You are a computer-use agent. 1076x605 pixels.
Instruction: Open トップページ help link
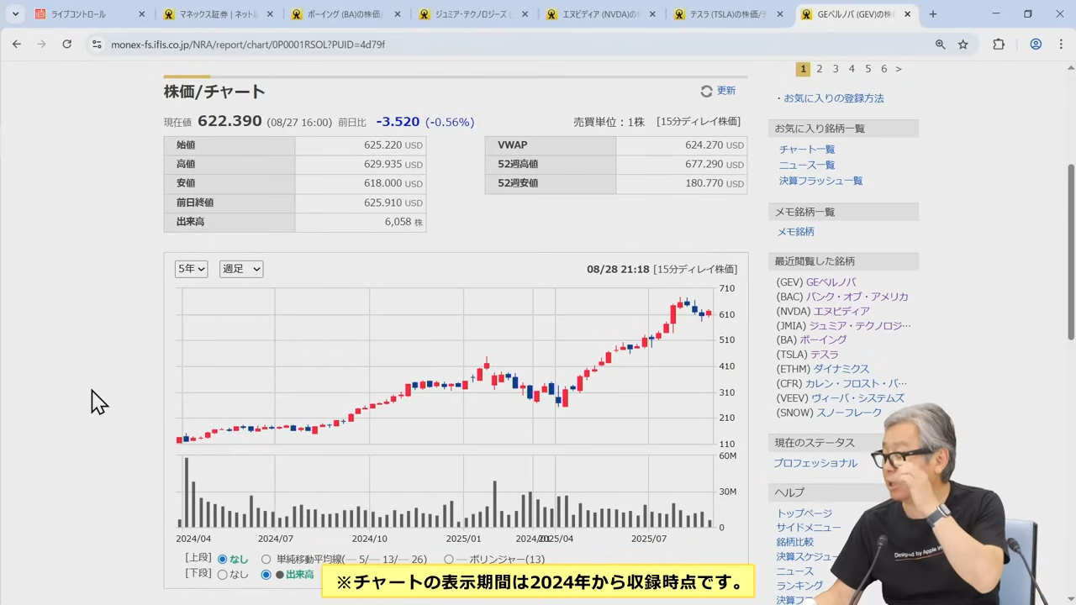click(804, 513)
